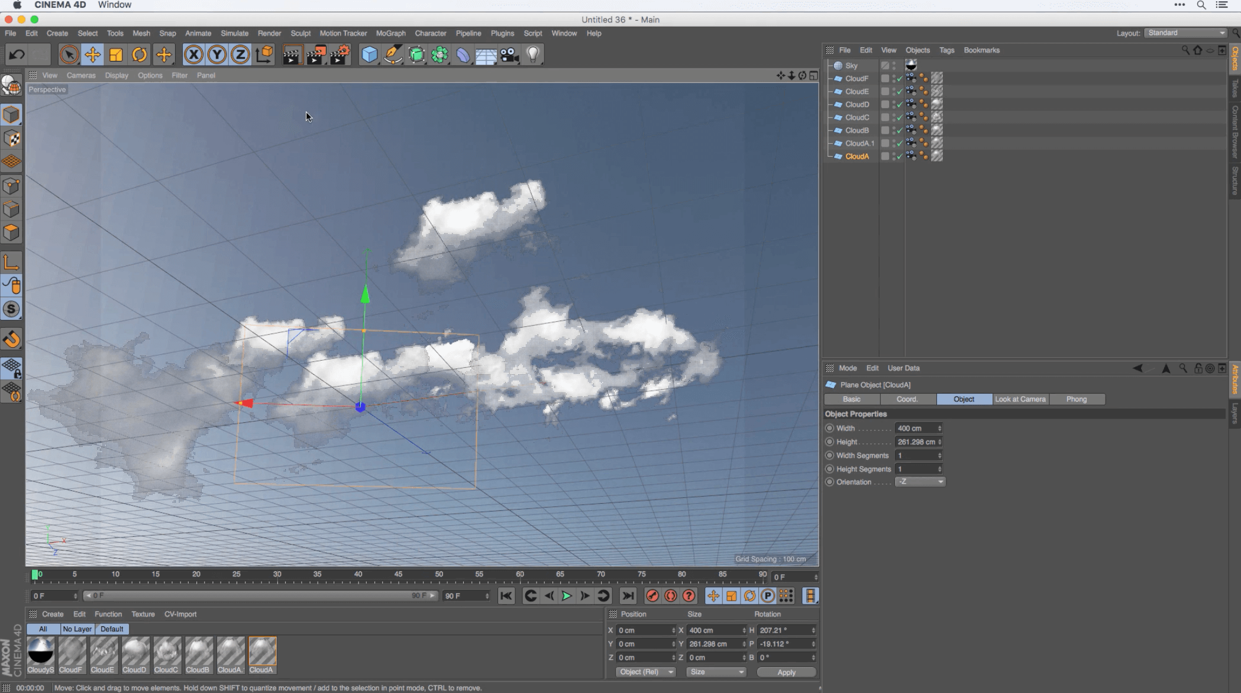Select the CloudyS material swatch

tap(41, 651)
